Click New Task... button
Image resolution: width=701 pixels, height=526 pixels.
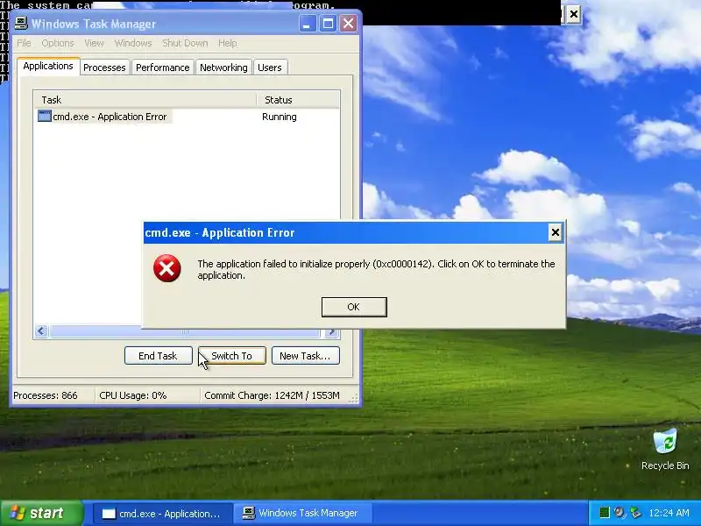[x=305, y=356]
